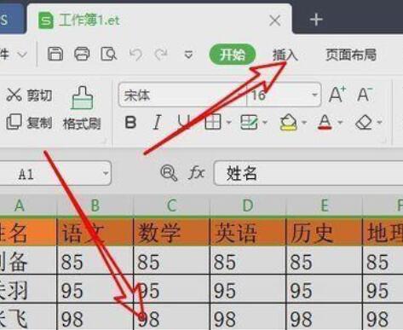Apply yellow fill color
403x330 pixels.
pyautogui.click(x=289, y=123)
